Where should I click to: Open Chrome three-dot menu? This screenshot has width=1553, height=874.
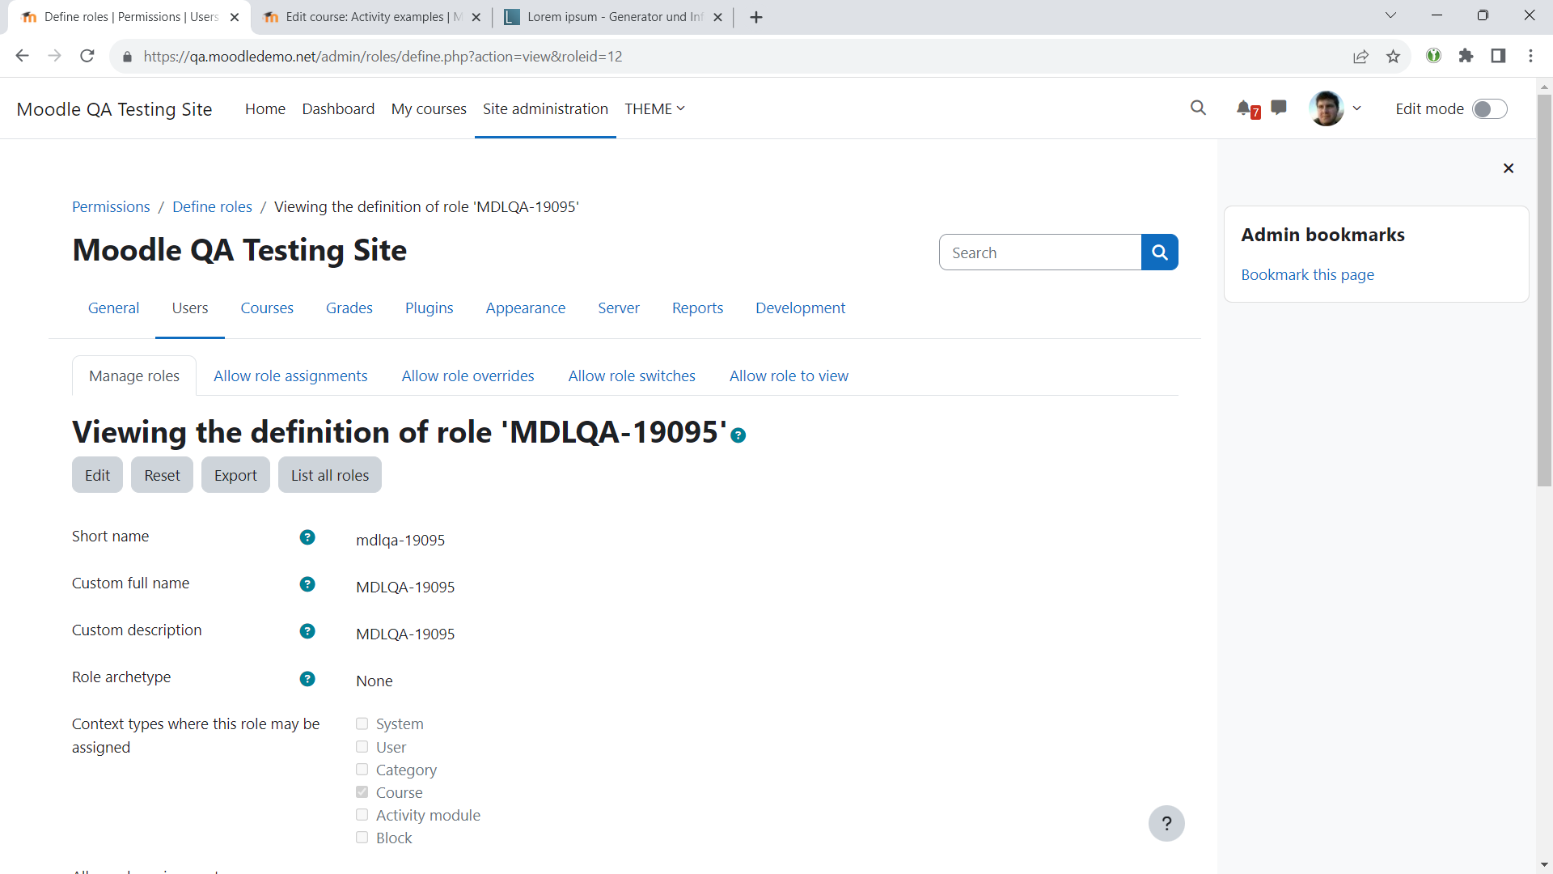pos(1530,56)
